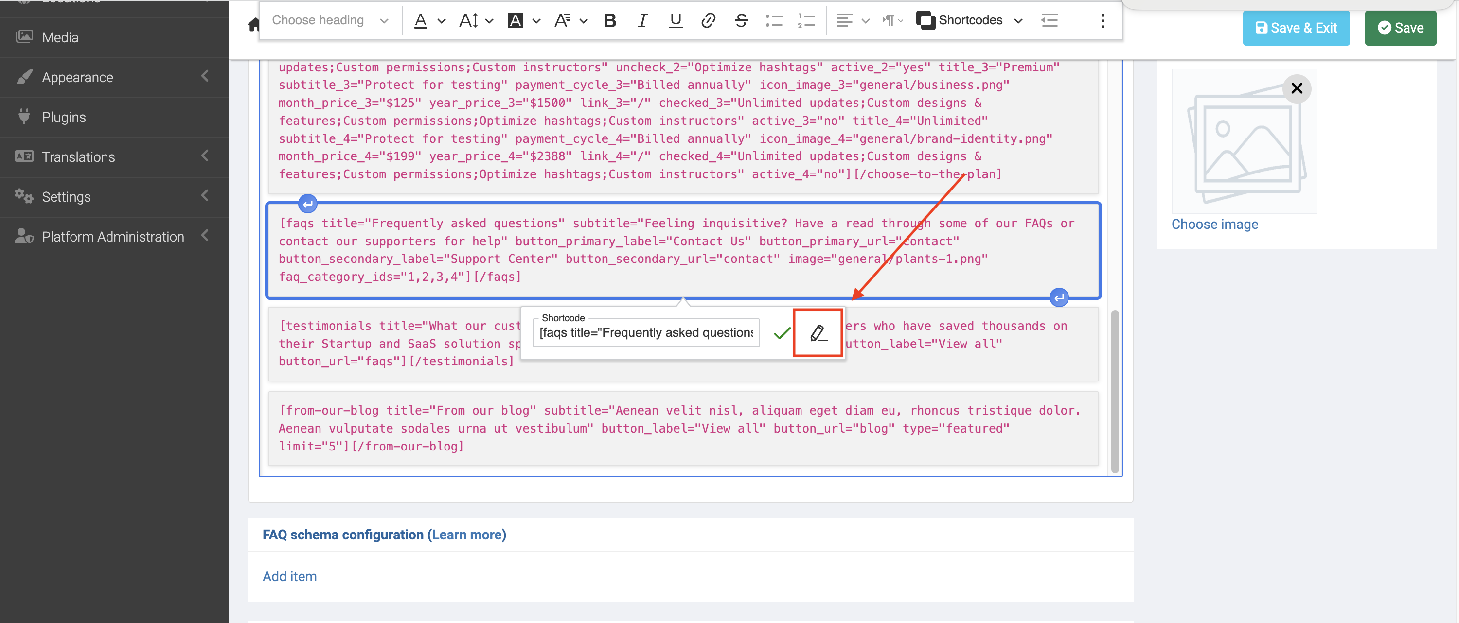Insert paragraph before faqs block

coord(307,204)
